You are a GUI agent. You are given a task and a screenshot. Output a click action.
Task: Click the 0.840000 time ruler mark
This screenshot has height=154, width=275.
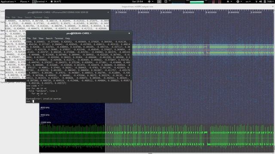click(x=234, y=12)
